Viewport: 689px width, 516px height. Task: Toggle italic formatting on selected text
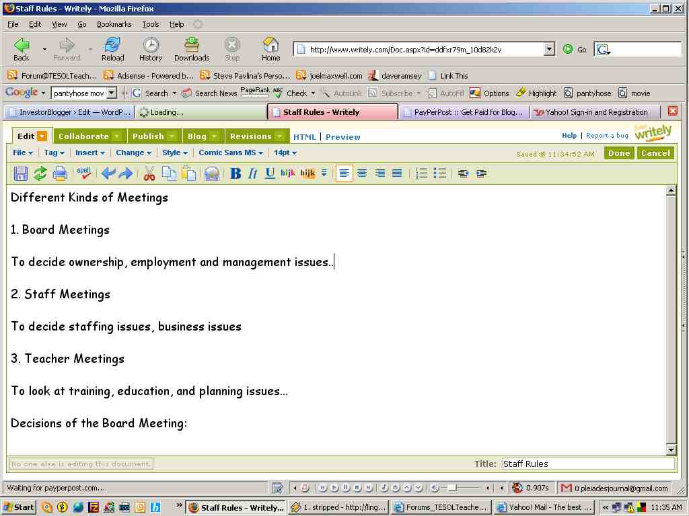[x=252, y=173]
